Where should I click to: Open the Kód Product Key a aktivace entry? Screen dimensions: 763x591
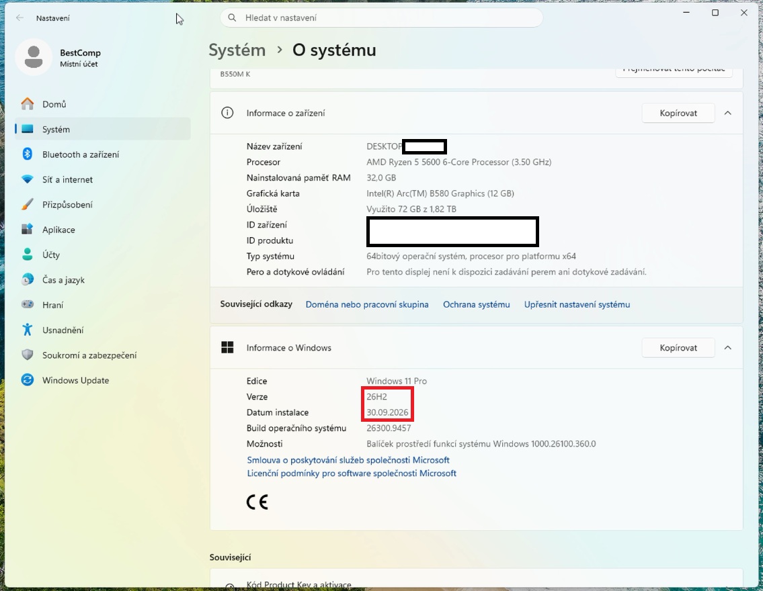477,578
